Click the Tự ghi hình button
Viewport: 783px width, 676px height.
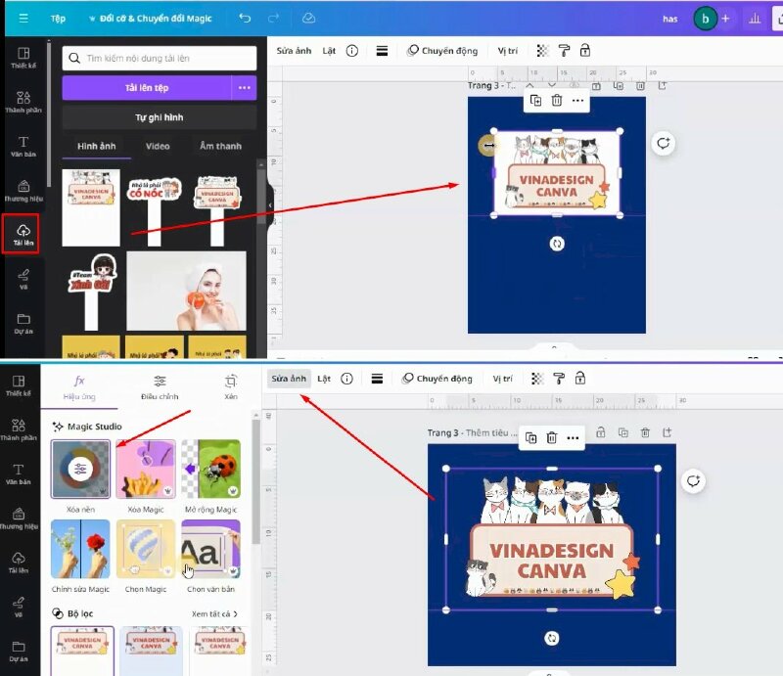(x=159, y=117)
